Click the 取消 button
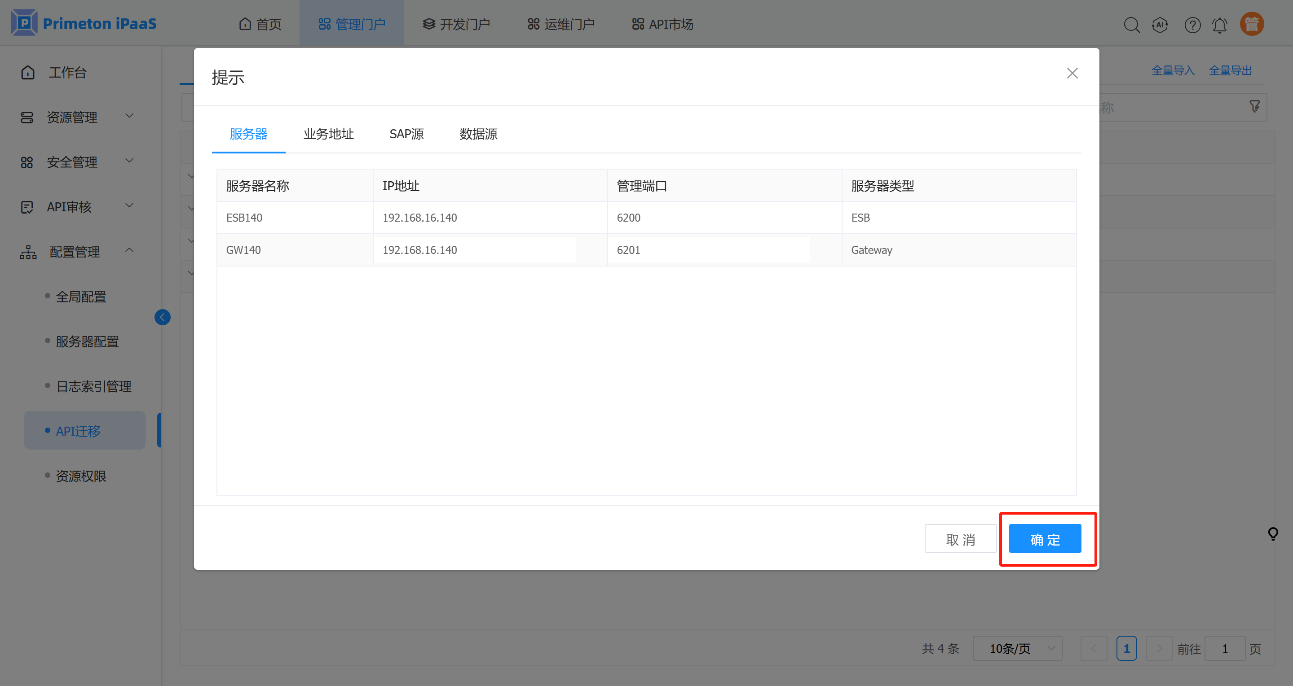 click(960, 539)
